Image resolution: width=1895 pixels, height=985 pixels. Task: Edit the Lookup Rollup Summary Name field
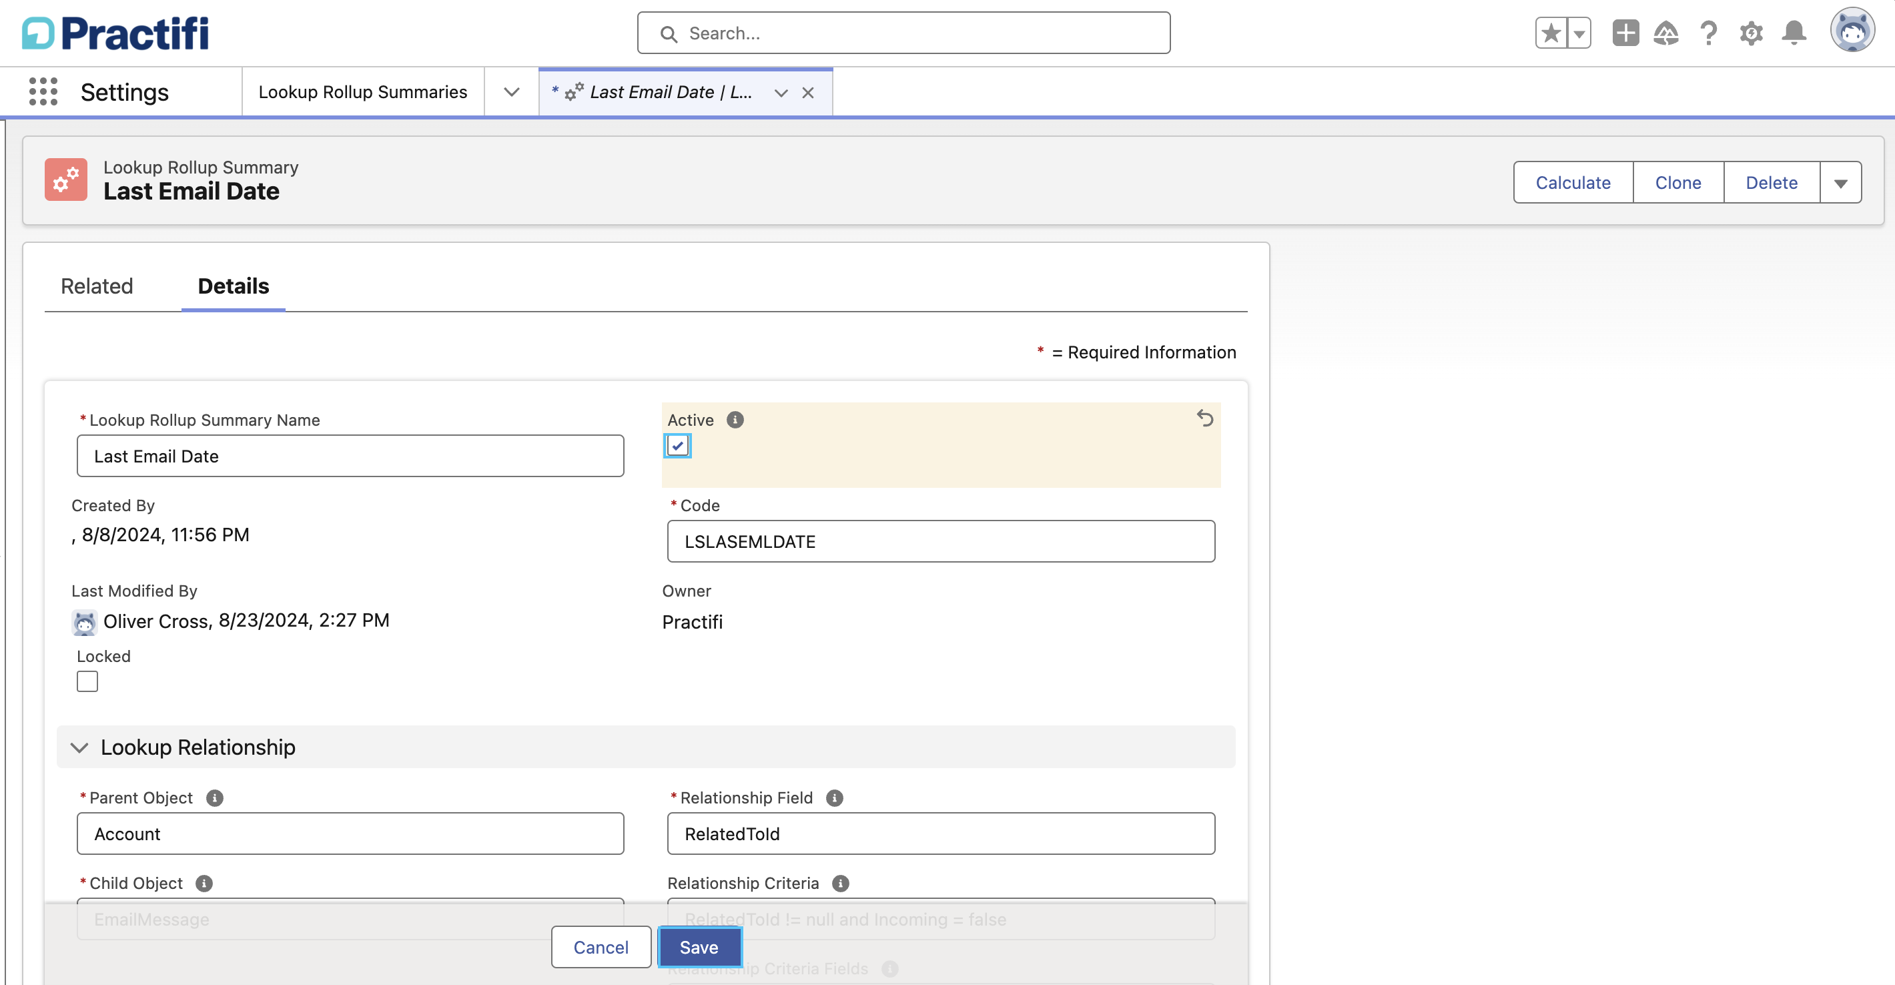350,456
